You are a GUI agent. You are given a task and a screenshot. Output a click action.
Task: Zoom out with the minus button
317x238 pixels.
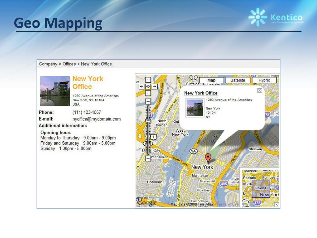click(148, 158)
